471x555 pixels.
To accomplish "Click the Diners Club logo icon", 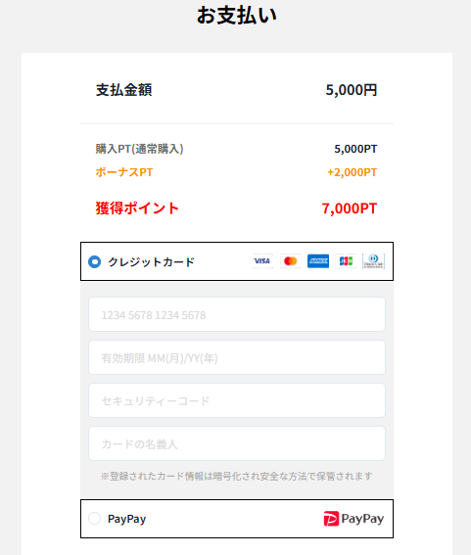I will 373,261.
